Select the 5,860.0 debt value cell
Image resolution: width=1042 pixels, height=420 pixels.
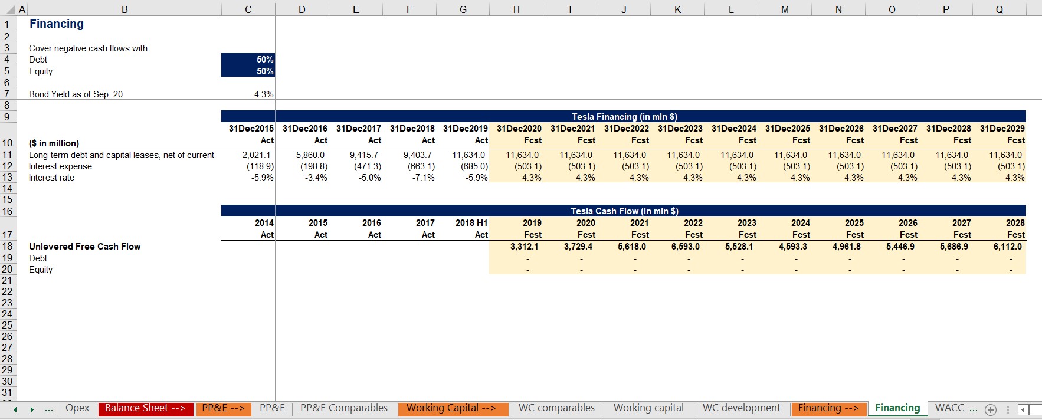pyautogui.click(x=302, y=155)
